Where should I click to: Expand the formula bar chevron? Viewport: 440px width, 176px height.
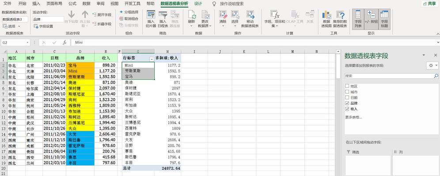pyautogui.click(x=438, y=43)
